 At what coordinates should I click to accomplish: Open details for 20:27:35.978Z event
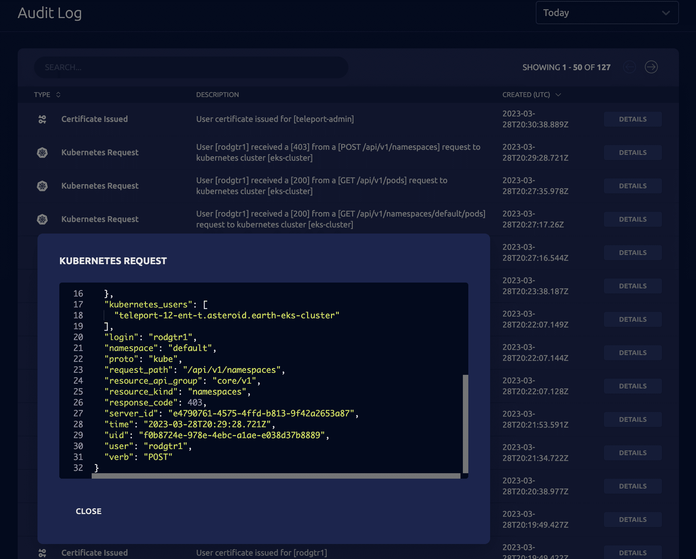[633, 186]
